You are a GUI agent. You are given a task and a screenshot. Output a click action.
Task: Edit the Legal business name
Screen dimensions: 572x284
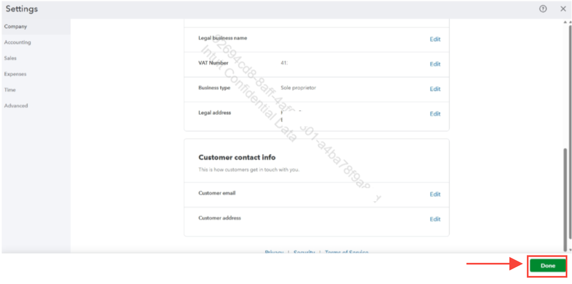pos(435,39)
